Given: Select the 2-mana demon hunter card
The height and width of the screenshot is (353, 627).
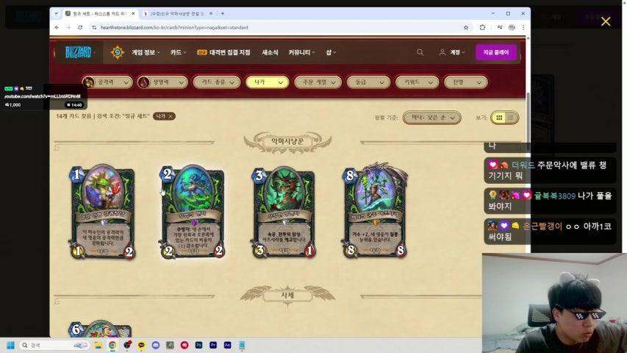Looking at the screenshot, I should pyautogui.click(x=193, y=211).
